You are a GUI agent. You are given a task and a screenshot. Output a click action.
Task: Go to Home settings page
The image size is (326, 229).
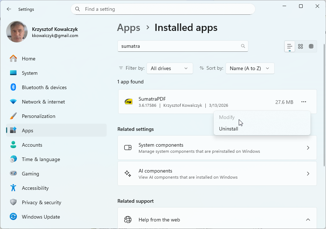point(56,59)
